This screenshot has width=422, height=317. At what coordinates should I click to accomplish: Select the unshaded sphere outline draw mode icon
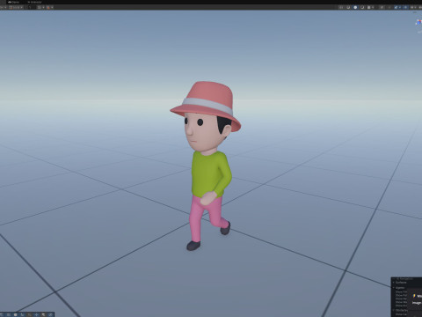pyautogui.click(x=362, y=7)
